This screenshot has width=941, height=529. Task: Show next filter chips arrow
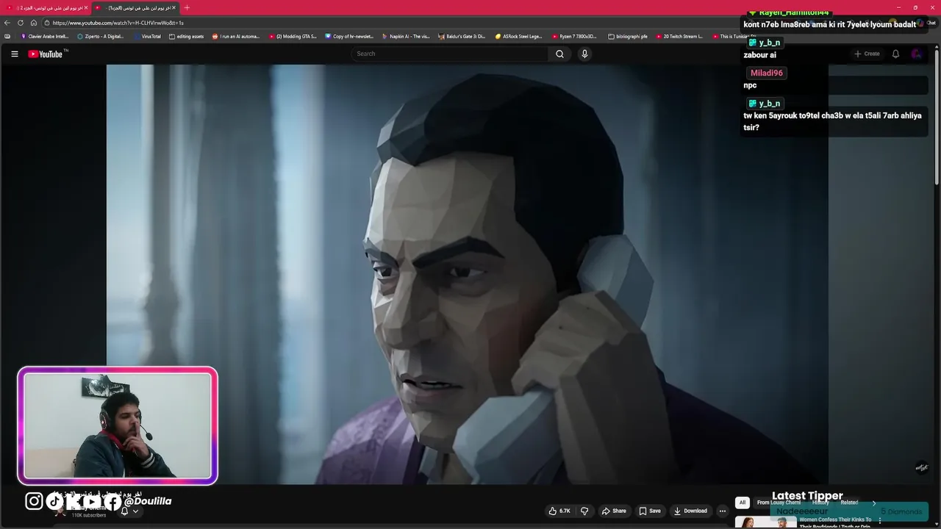click(873, 503)
